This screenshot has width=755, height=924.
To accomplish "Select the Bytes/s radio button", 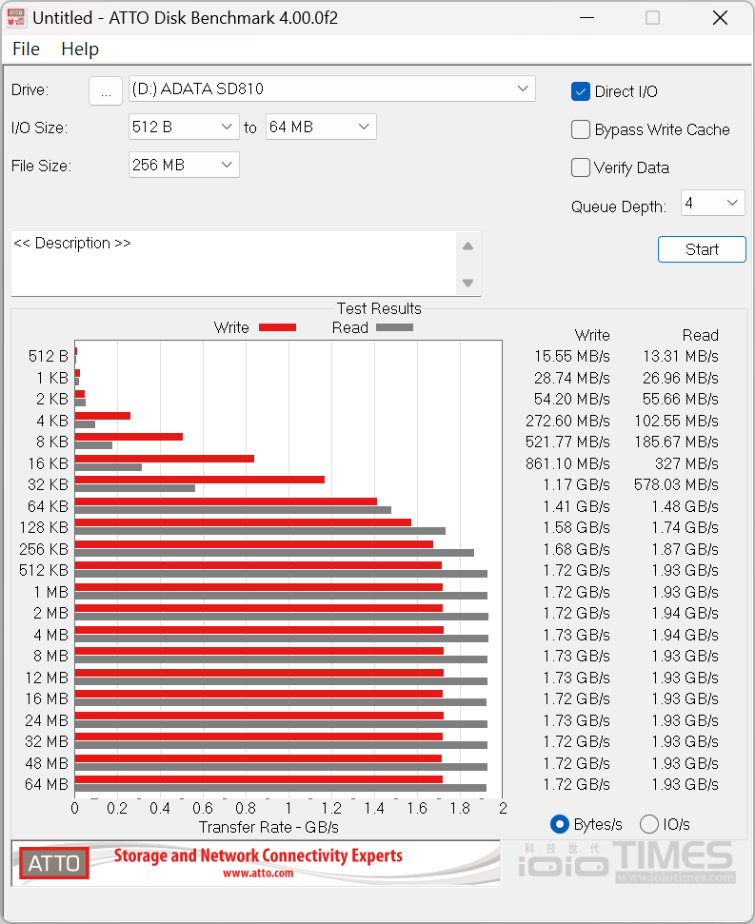I will point(560,824).
